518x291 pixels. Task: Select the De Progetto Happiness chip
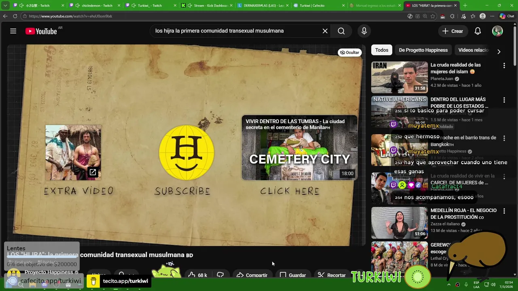pyautogui.click(x=423, y=50)
